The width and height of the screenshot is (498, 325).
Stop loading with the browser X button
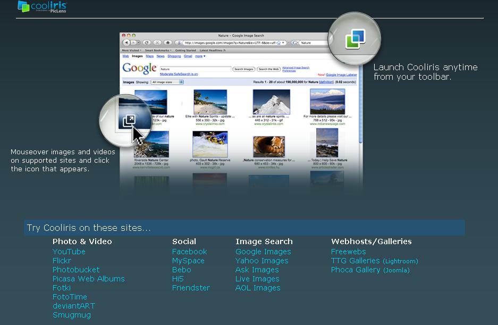click(157, 43)
